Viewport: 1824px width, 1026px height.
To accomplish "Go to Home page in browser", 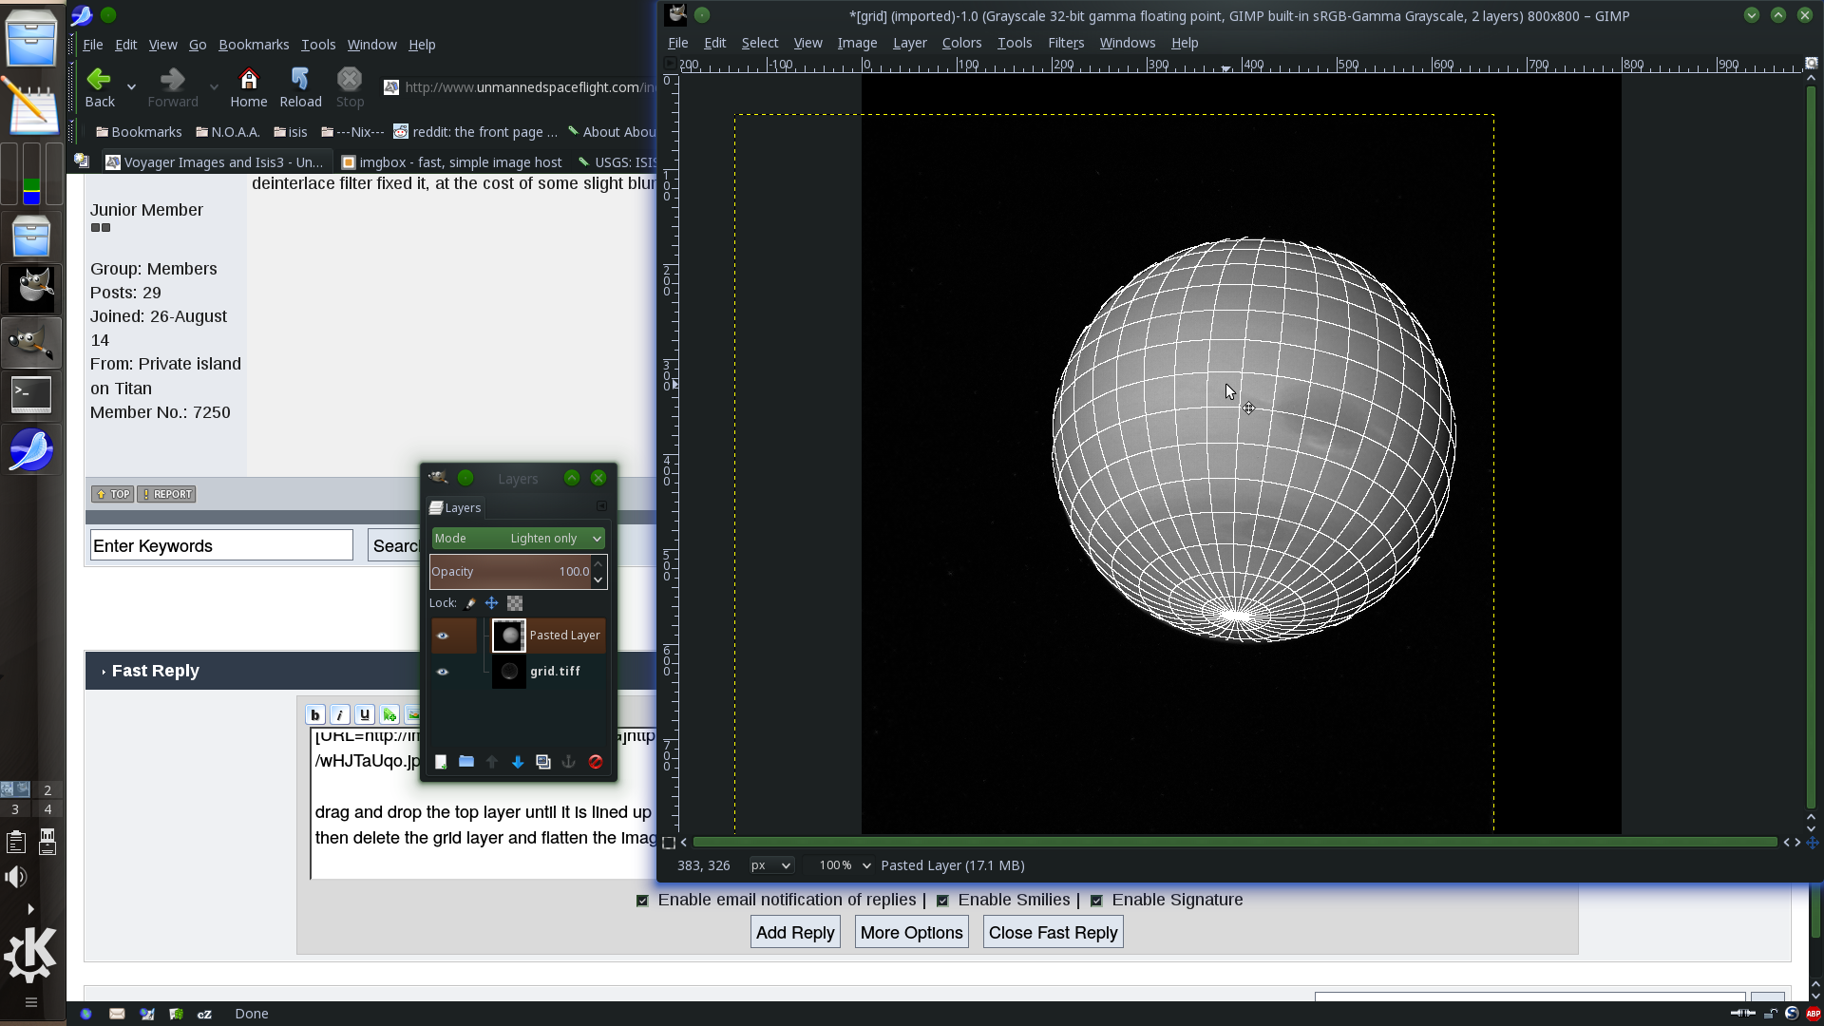I will [x=248, y=87].
